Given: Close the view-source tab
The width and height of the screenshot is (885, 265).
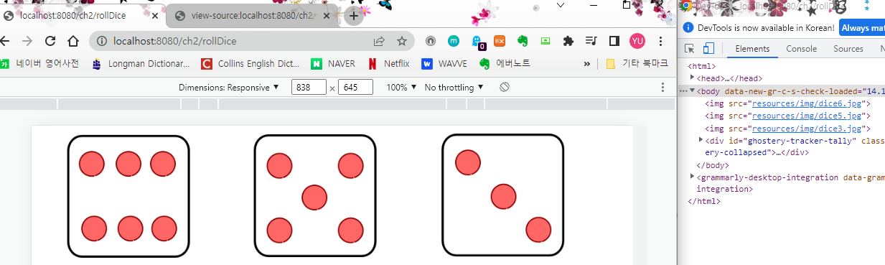Looking at the screenshot, I should point(327,15).
